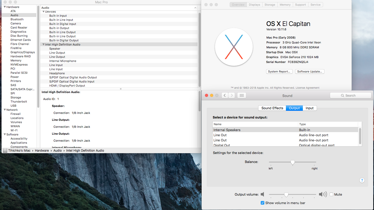Viewport: 374px width, 210px height.
Task: Select the Overview tab in About This Mac
Action: point(238,5)
